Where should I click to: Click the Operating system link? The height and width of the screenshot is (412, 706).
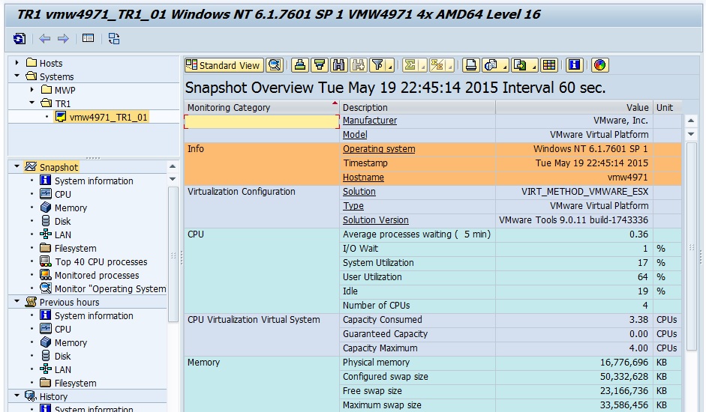click(x=379, y=149)
